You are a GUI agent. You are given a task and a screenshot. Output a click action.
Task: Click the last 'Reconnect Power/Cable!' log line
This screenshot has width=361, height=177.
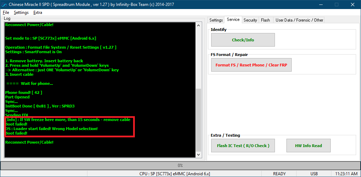click(x=29, y=142)
